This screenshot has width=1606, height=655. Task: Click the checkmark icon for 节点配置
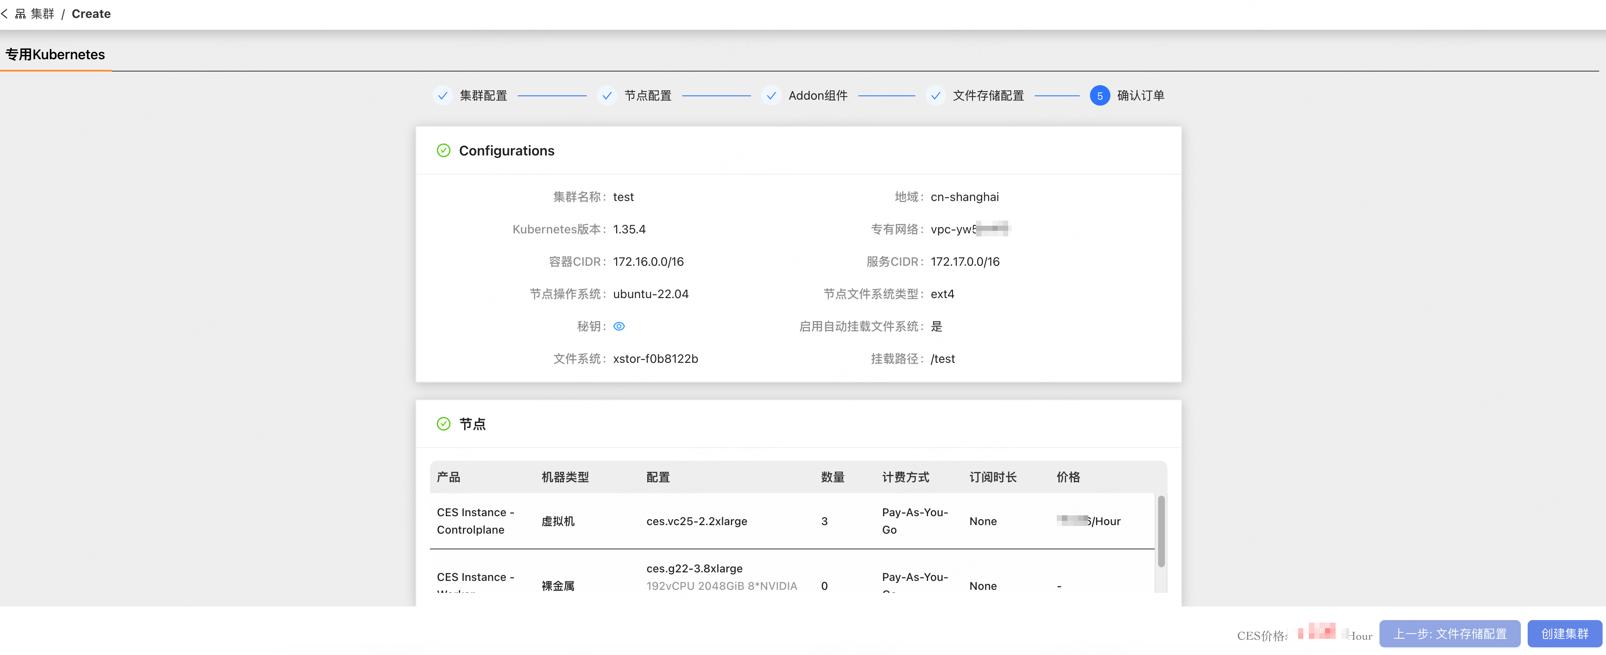(x=607, y=95)
